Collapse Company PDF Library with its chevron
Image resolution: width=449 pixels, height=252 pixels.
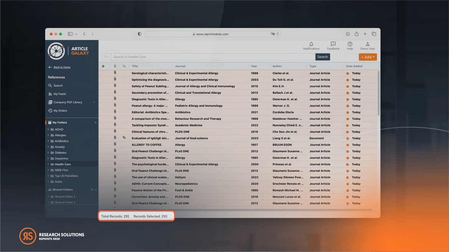tap(94, 102)
